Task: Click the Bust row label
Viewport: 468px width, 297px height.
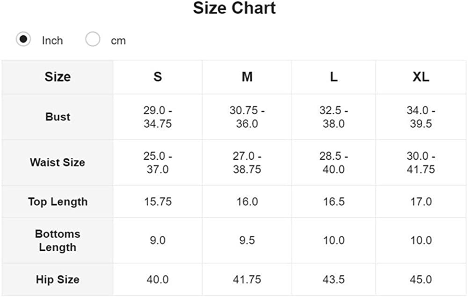Action: (x=58, y=117)
